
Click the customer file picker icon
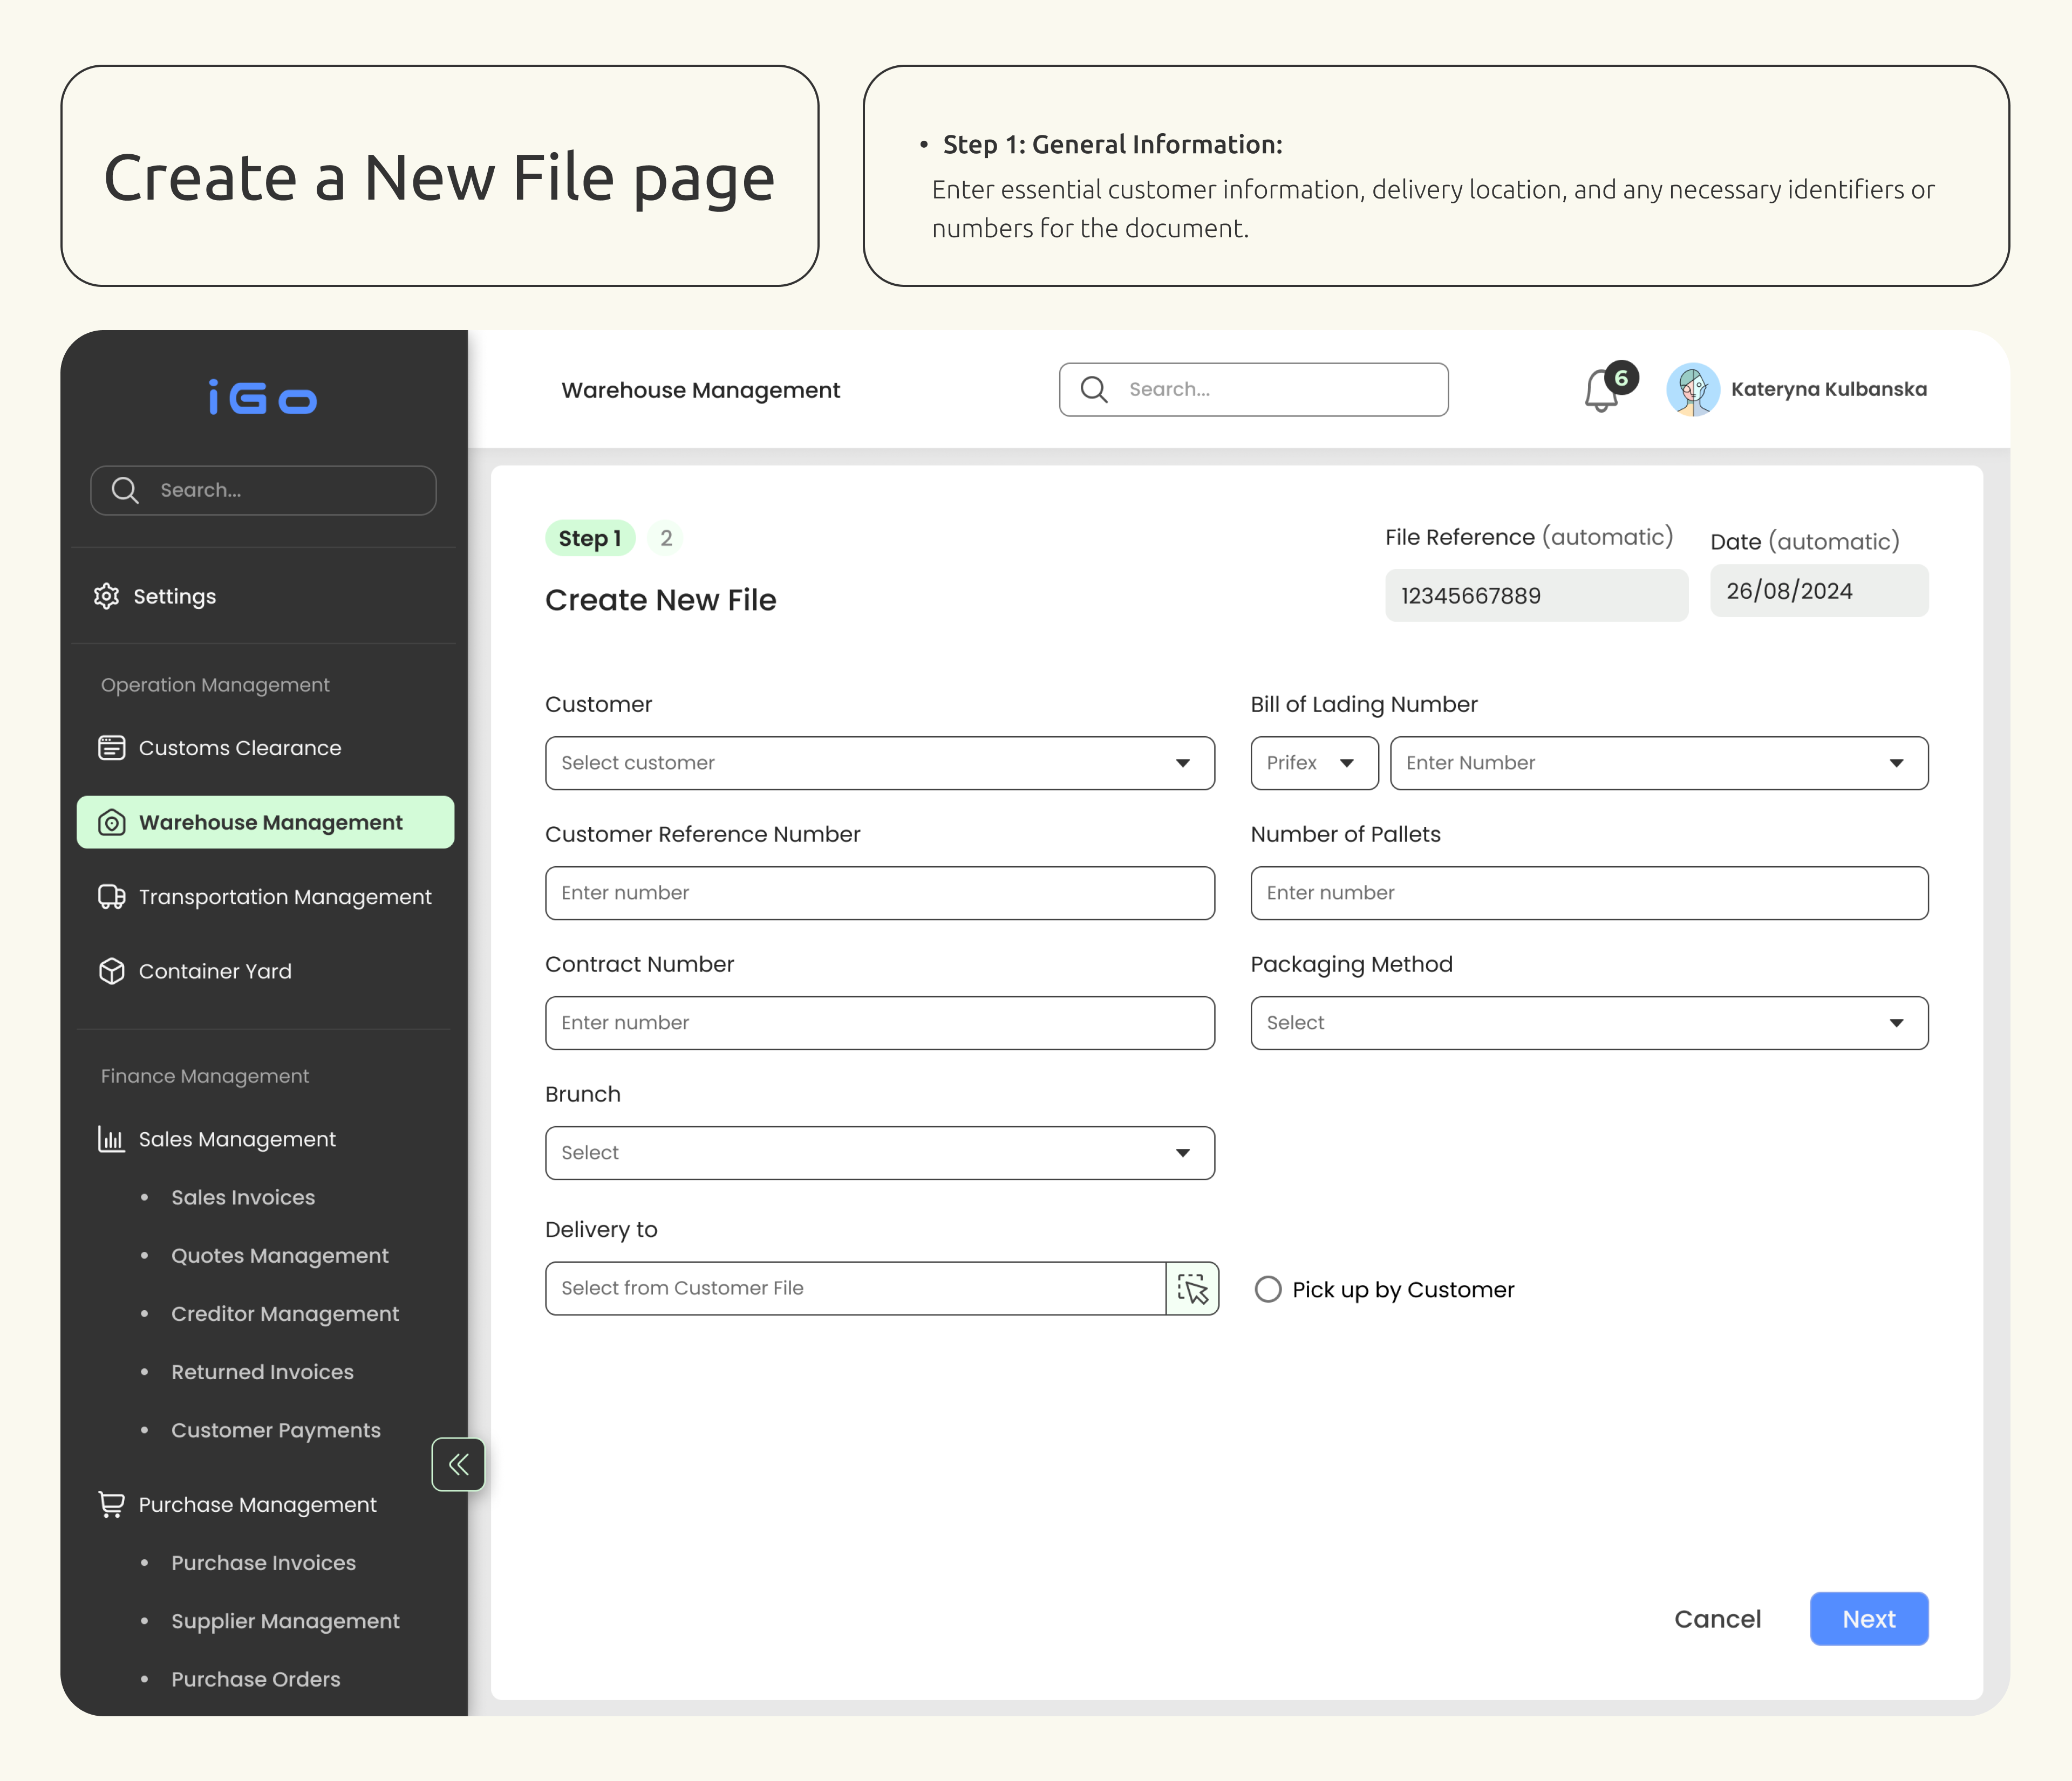pos(1192,1288)
